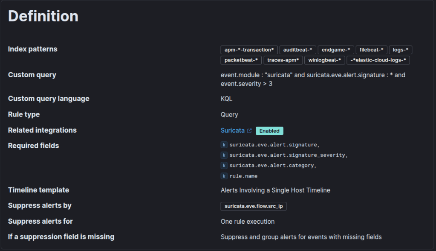Click the filebeat-* index pattern badge
Viewport: 436px width, 251px height.
(371, 50)
